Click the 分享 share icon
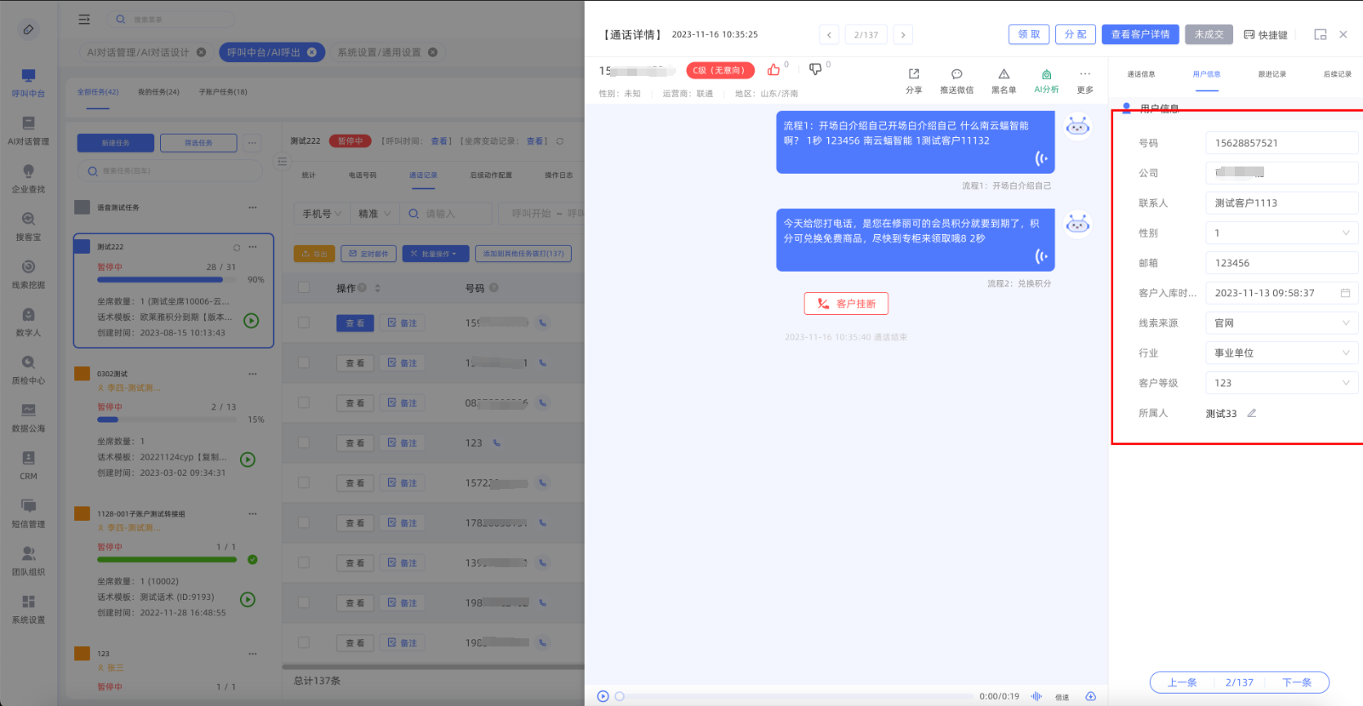1363x706 pixels. coord(914,74)
